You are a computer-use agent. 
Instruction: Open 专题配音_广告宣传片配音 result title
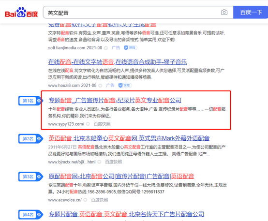[115, 100]
